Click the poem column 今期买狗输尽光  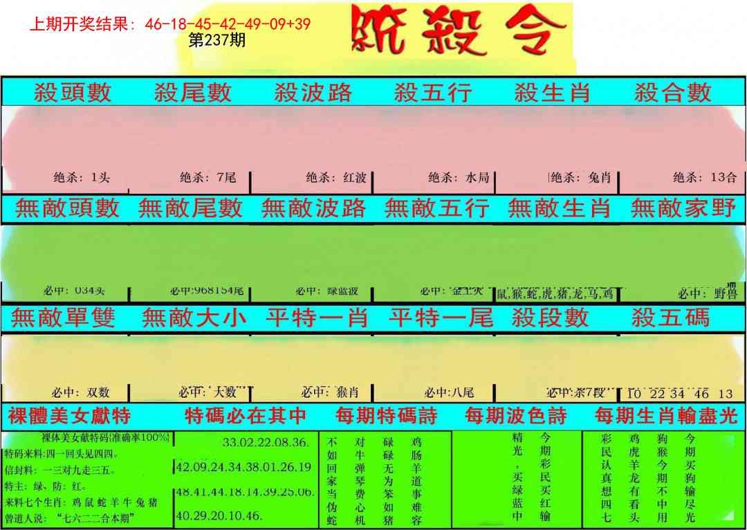point(690,478)
